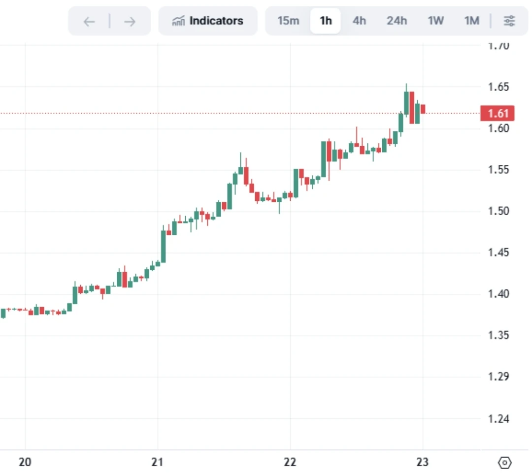Click the 1.60 price axis label
Image resolution: width=532 pixels, height=473 pixels.
[x=498, y=128]
